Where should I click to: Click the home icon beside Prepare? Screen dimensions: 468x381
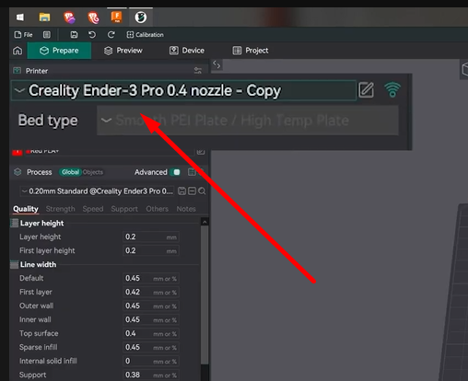[18, 51]
